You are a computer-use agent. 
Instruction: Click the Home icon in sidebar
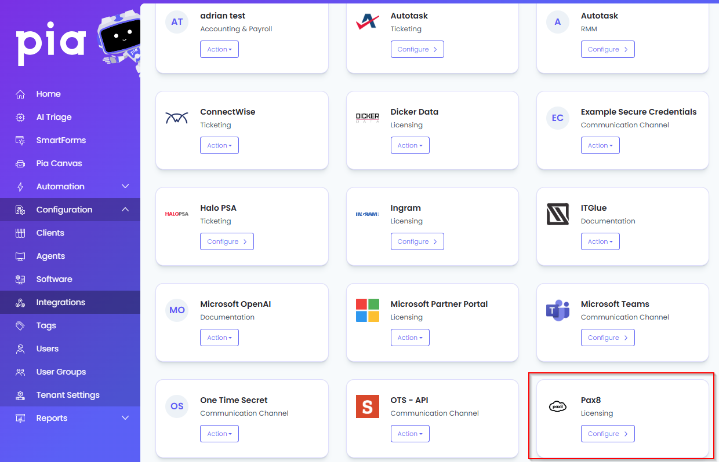pos(20,94)
